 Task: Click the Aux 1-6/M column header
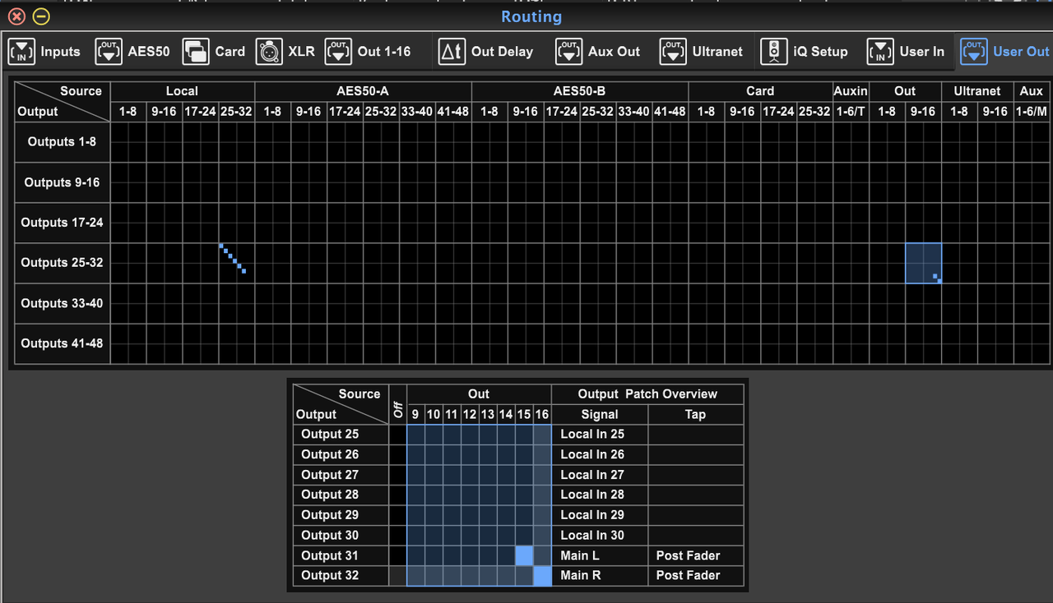coord(1032,112)
